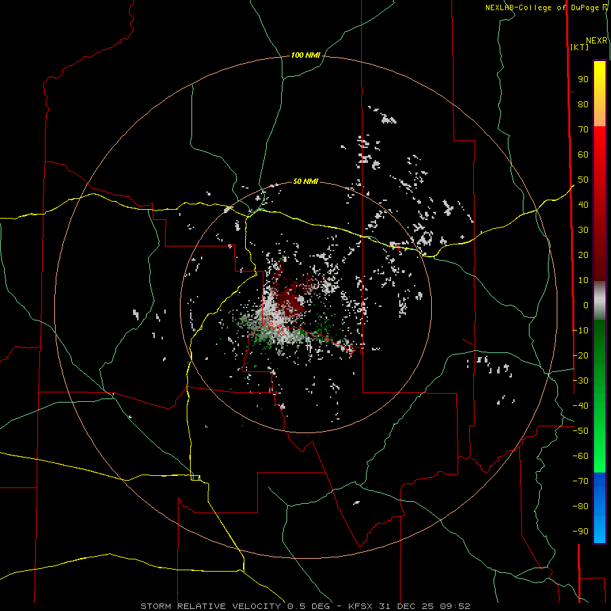
Task: Click the 50 NMI range ring label
Action: coord(305,181)
